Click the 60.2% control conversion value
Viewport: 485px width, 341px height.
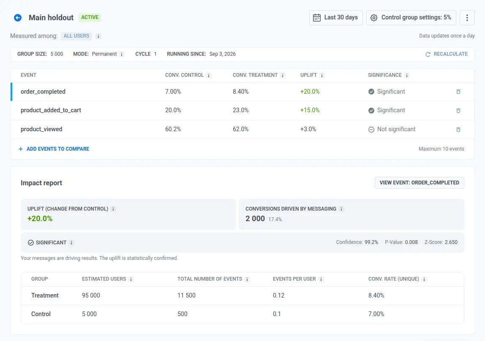click(173, 129)
